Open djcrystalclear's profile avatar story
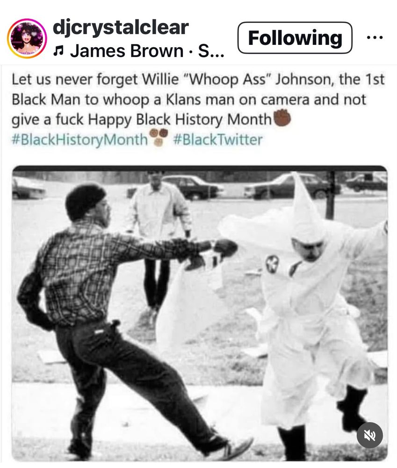Screen dimensions: 397x468 pyautogui.click(x=27, y=38)
